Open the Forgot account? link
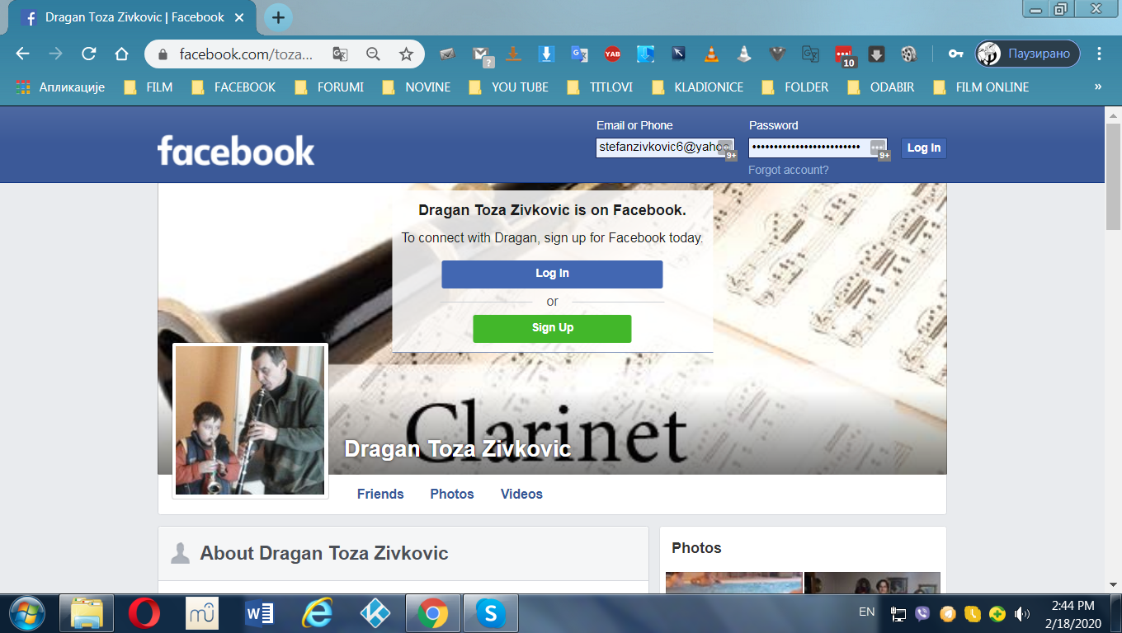The height and width of the screenshot is (633, 1122). pos(789,170)
